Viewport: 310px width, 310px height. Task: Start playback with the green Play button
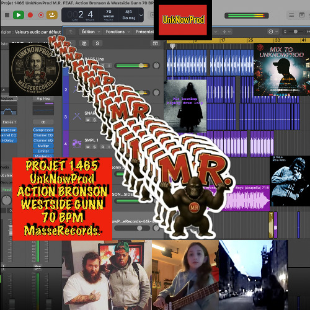point(19,15)
